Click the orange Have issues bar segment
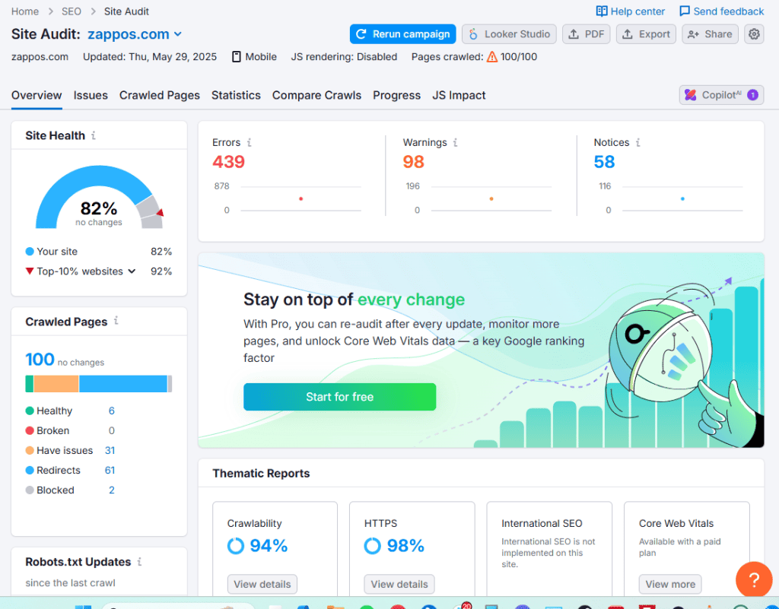The width and height of the screenshot is (779, 609). point(56,384)
